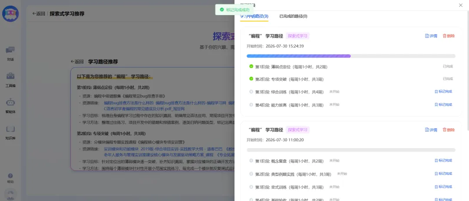Click gray status icon beside 能力拔高 stage

(251, 104)
